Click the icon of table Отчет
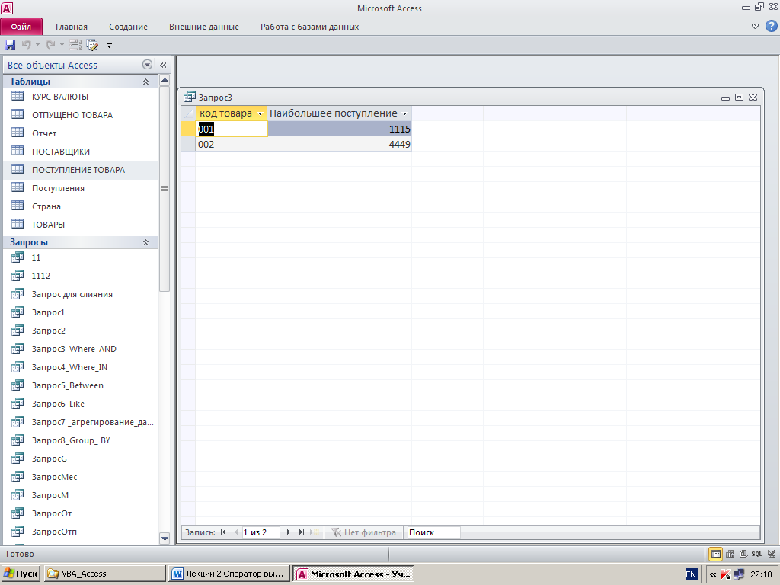The image size is (780, 585). point(18,133)
